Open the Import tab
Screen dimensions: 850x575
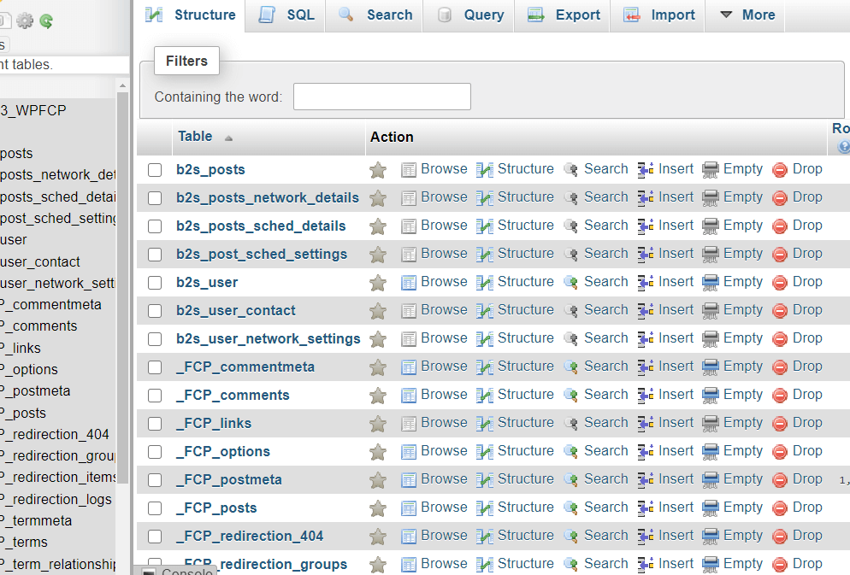(x=658, y=15)
